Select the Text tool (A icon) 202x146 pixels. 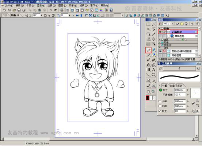(153, 70)
